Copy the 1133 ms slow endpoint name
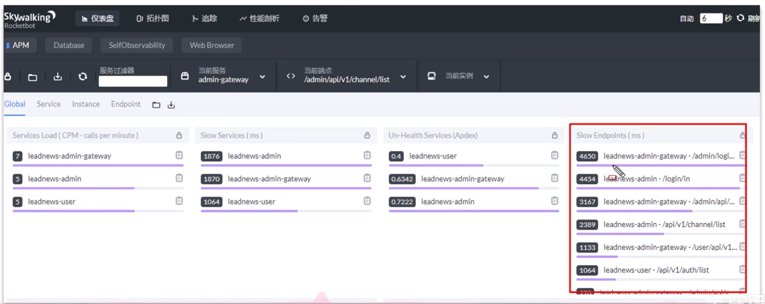Viewport: 765px width, 304px height. pyautogui.click(x=742, y=247)
